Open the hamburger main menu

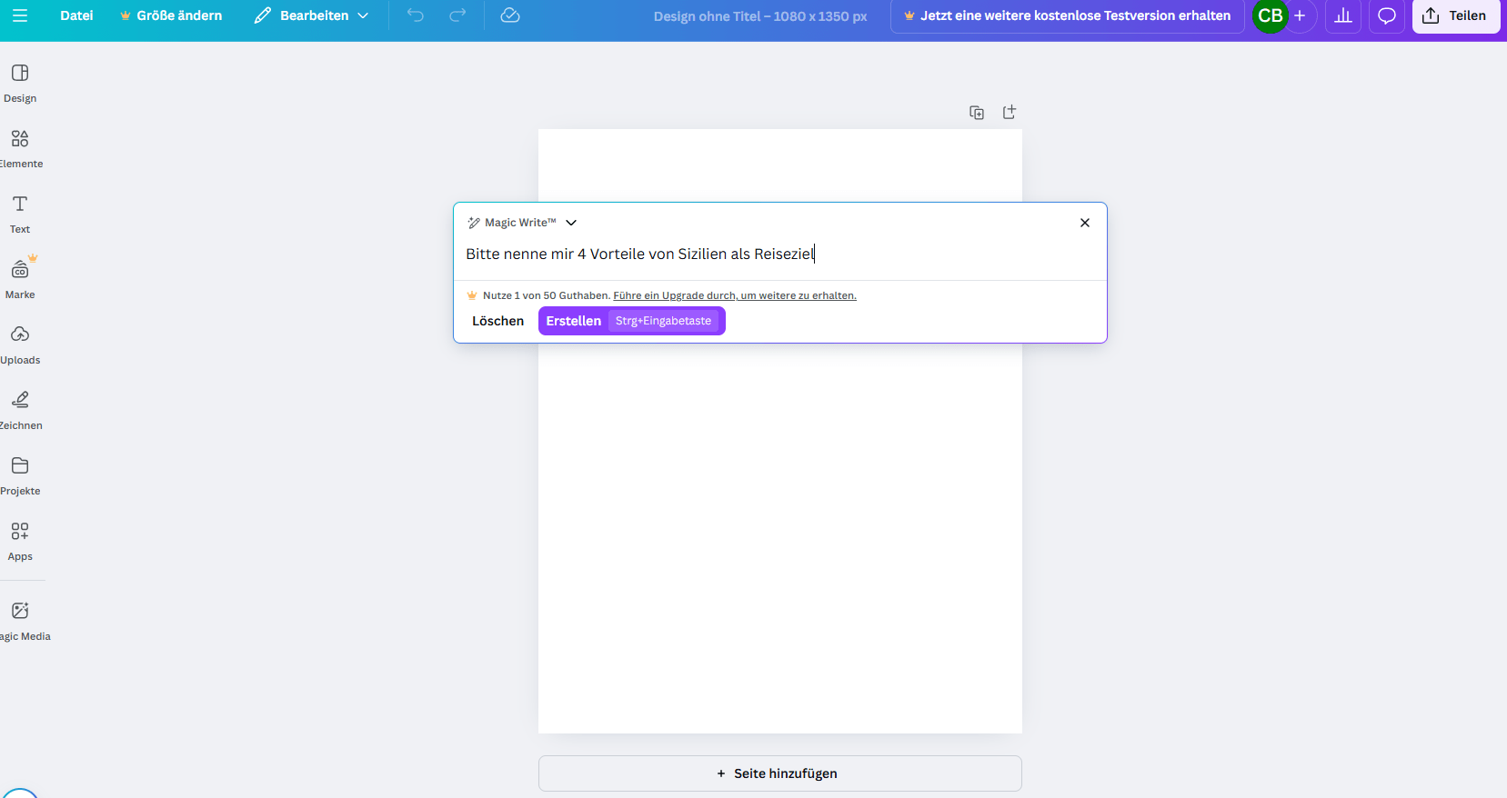20,15
